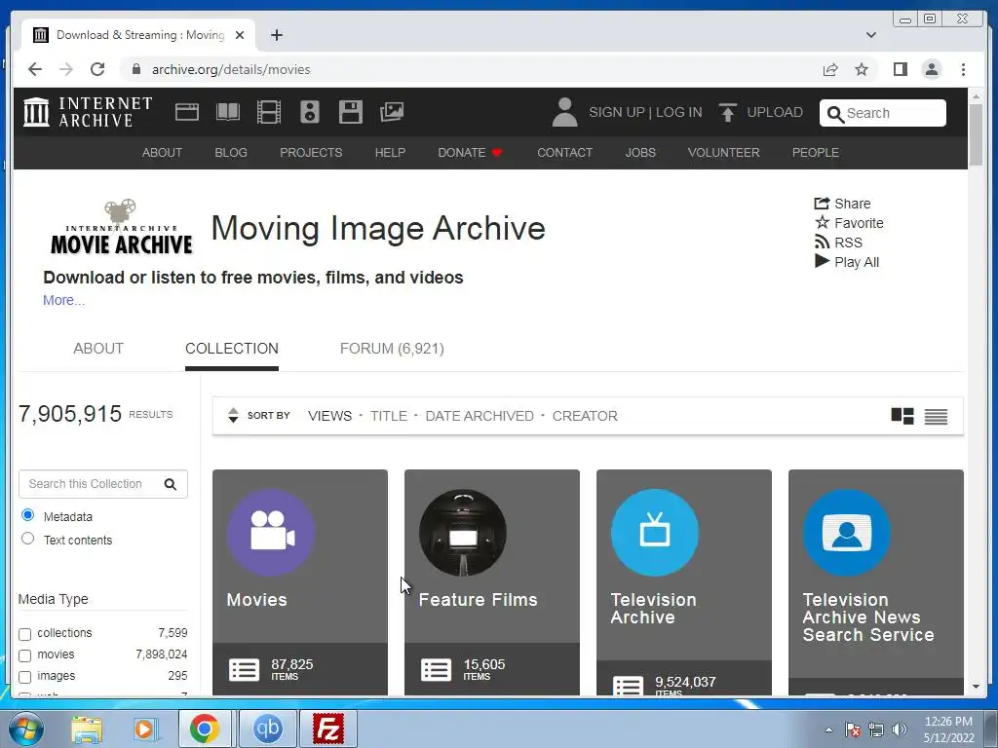
Task: Sort results by DATE ARCHIVED
Action: (x=480, y=416)
